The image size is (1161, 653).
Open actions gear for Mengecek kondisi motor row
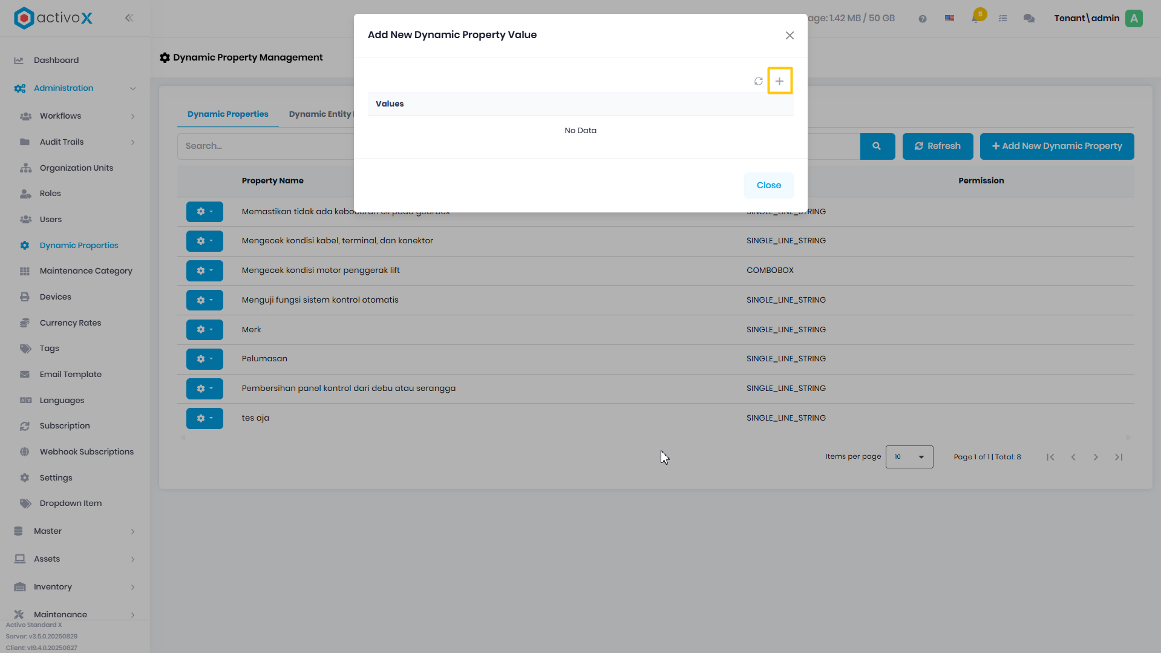[204, 271]
